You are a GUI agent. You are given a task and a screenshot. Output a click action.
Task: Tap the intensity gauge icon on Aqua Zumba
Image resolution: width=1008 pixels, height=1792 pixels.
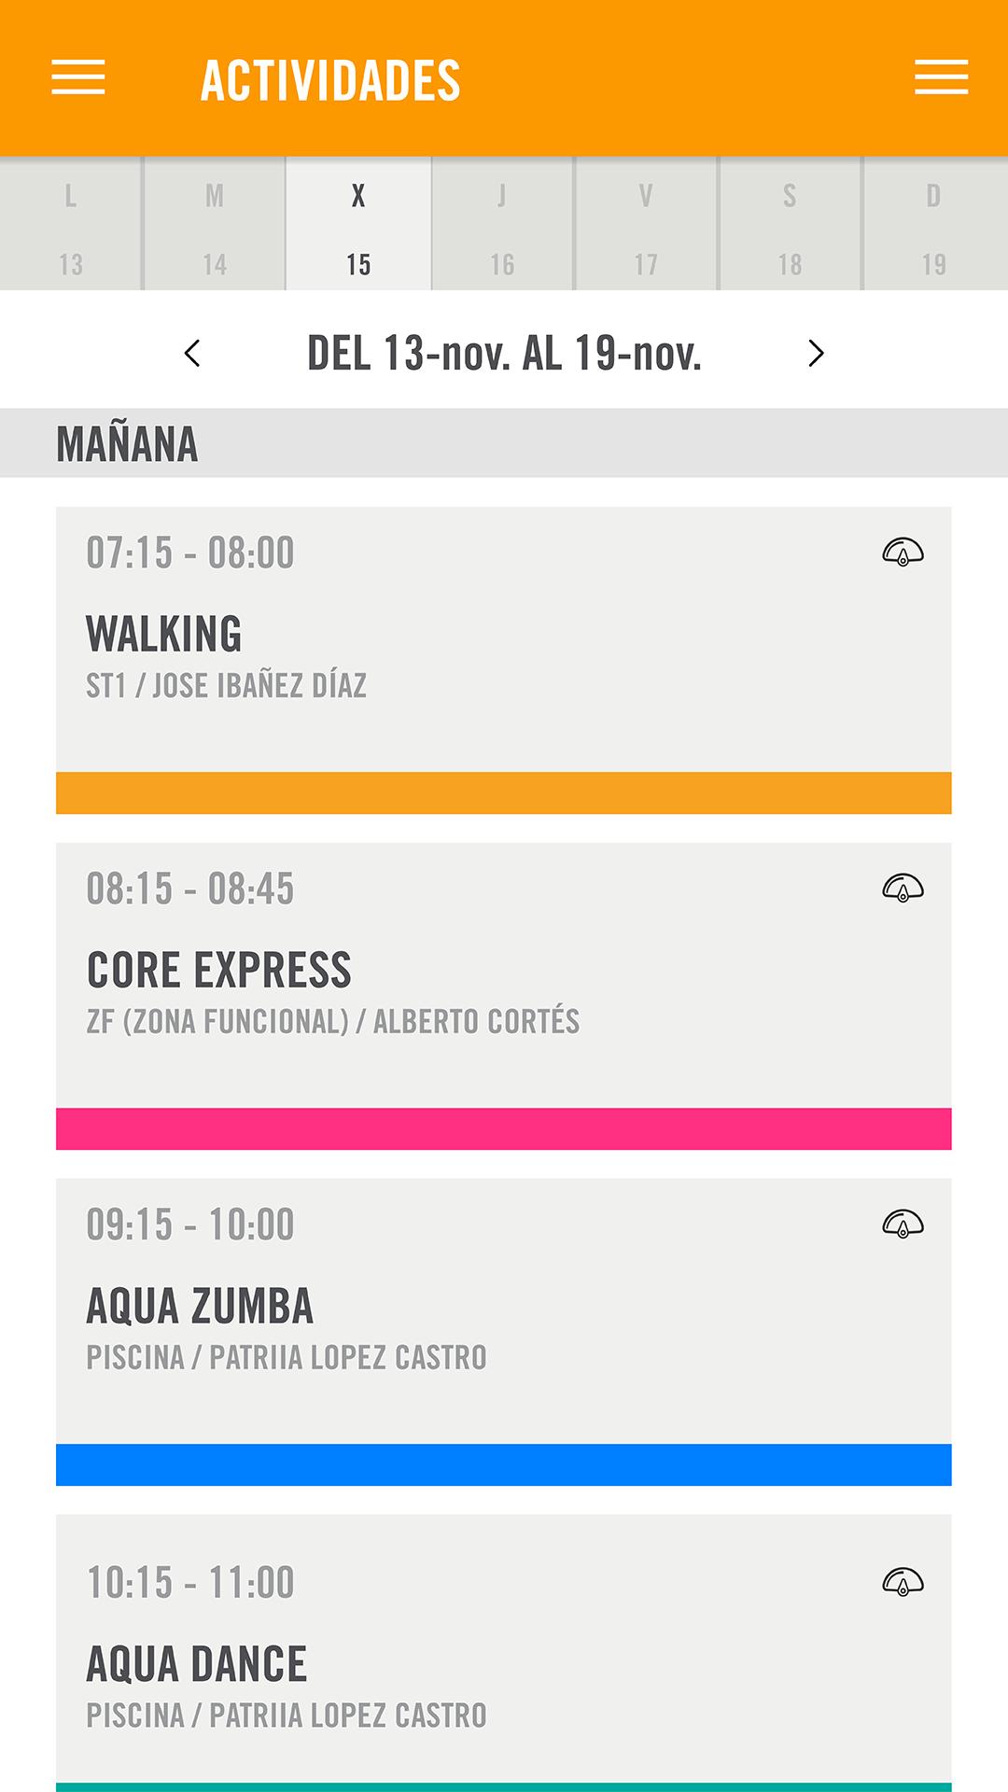pyautogui.click(x=903, y=1224)
